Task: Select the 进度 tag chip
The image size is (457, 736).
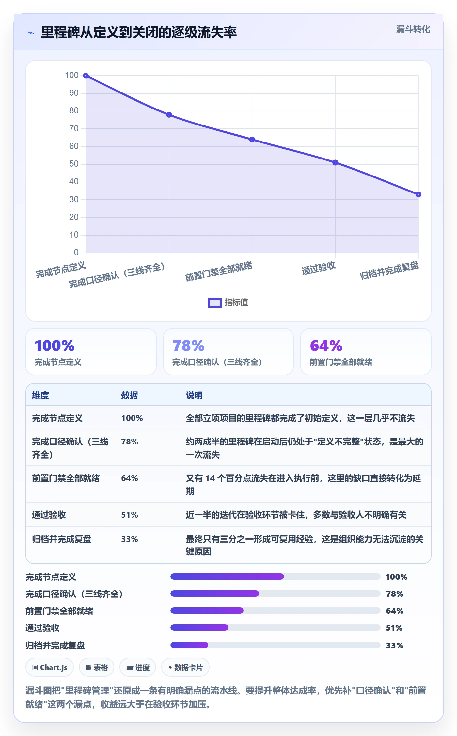Action: (x=138, y=667)
